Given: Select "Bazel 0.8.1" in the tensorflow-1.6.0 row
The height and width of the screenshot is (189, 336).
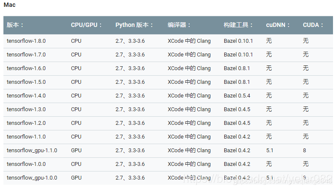Looking at the screenshot, I should (x=237, y=68).
